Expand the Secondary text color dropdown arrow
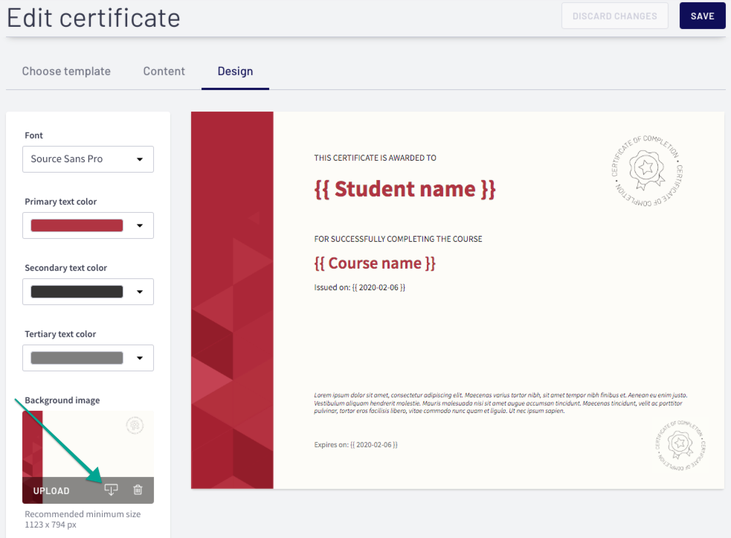The width and height of the screenshot is (731, 538). (139, 292)
